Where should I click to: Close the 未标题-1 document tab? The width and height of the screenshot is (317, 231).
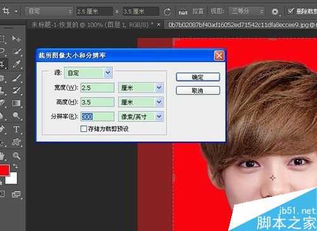click(158, 25)
